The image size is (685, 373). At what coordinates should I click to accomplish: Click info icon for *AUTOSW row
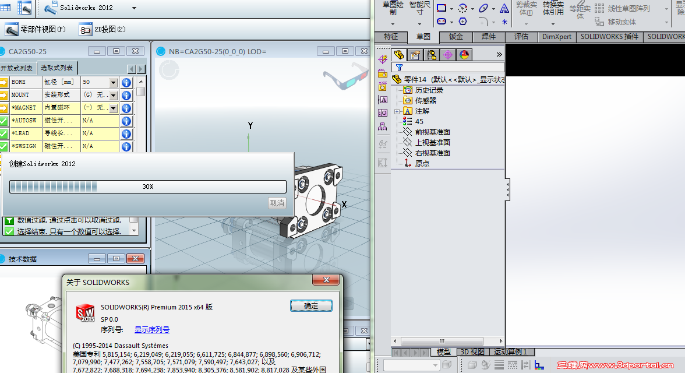click(x=126, y=121)
